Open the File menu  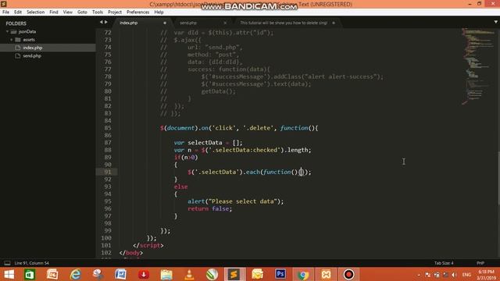(5, 12)
